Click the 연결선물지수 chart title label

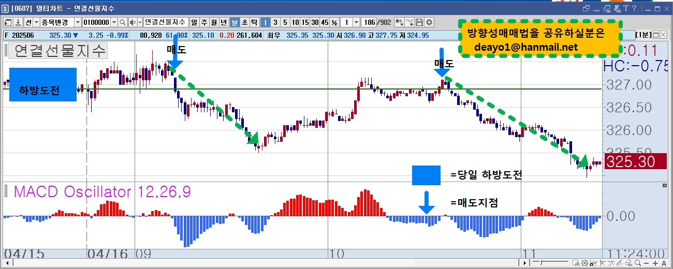coord(60,51)
